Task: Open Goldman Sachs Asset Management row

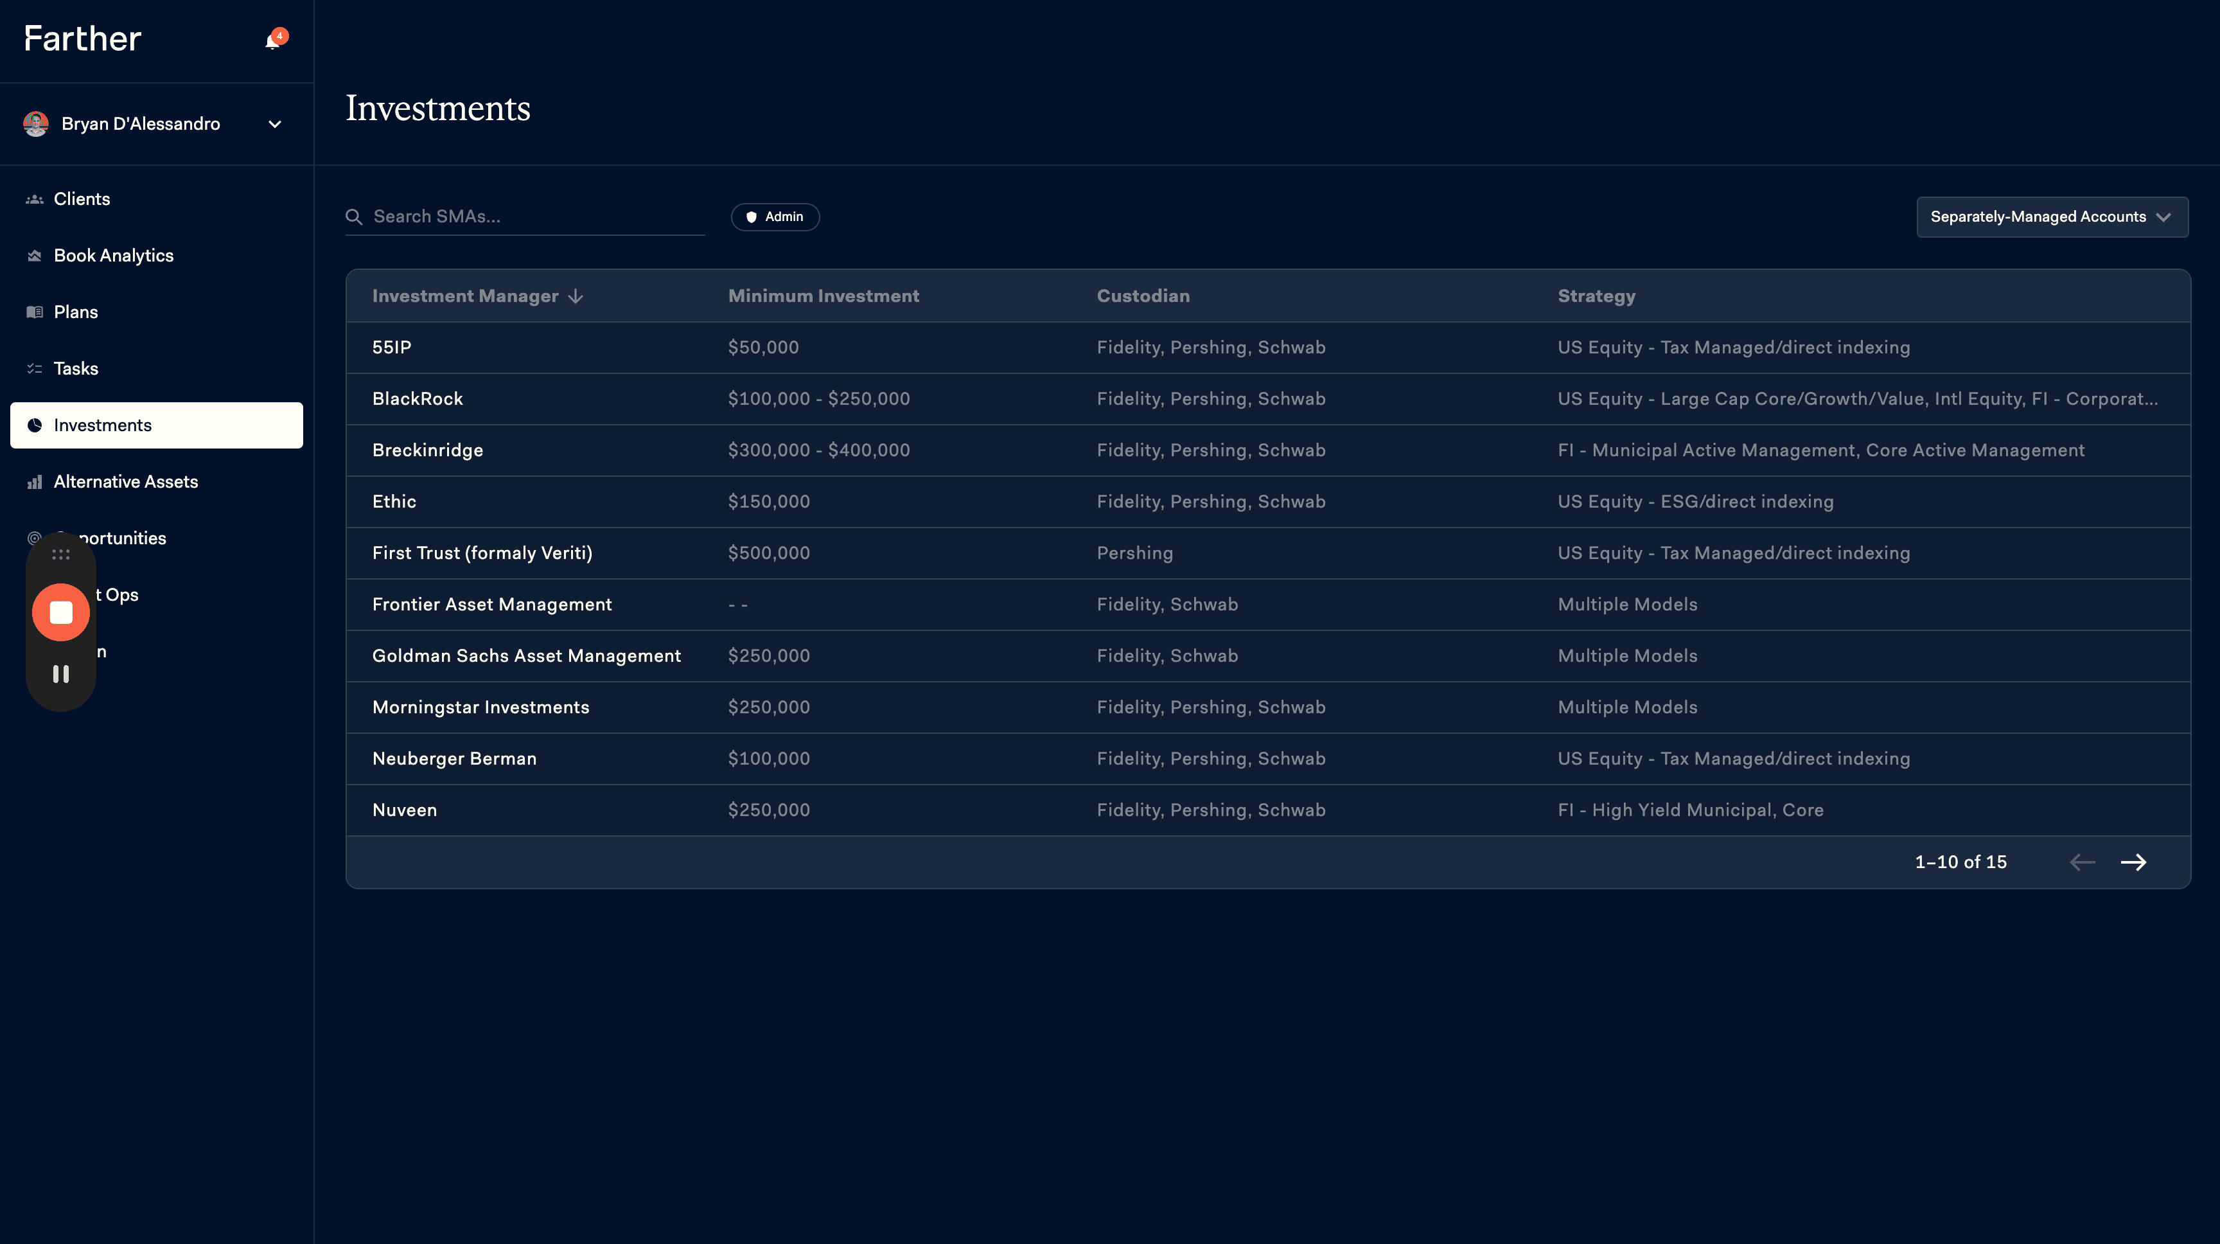Action: click(x=1268, y=656)
